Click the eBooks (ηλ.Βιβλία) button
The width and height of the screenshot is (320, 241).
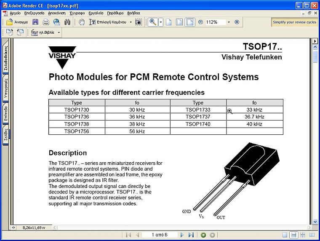pos(43,32)
